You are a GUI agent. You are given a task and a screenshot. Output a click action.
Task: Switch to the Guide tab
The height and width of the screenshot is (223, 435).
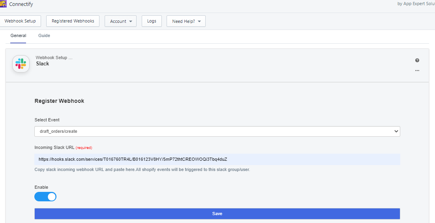tap(44, 35)
